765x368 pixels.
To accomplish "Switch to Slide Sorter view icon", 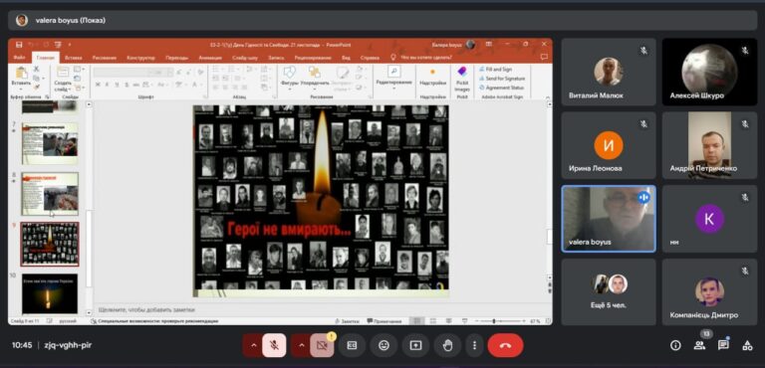I will point(433,321).
